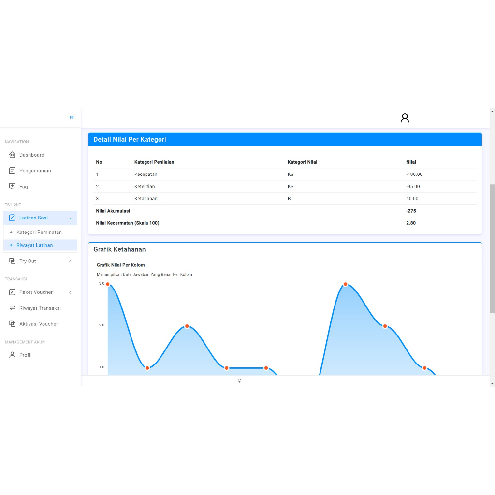Image resolution: width=495 pixels, height=495 pixels.
Task: Click the chart peak point of second curve
Action: [x=346, y=284]
